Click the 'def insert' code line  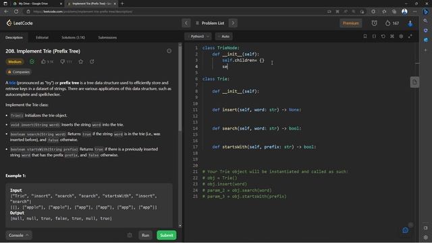tap(256, 109)
